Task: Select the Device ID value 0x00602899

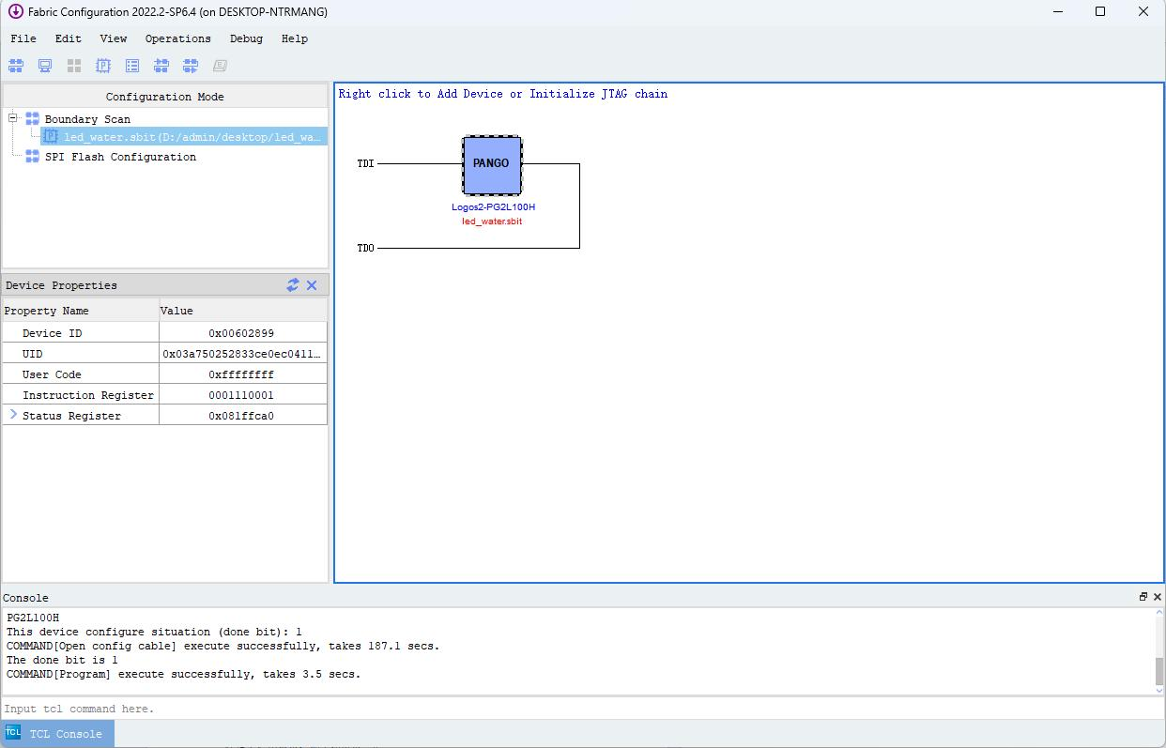Action: pyautogui.click(x=241, y=333)
